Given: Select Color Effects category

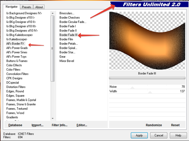Looking at the screenshot, I should pos(14,65).
